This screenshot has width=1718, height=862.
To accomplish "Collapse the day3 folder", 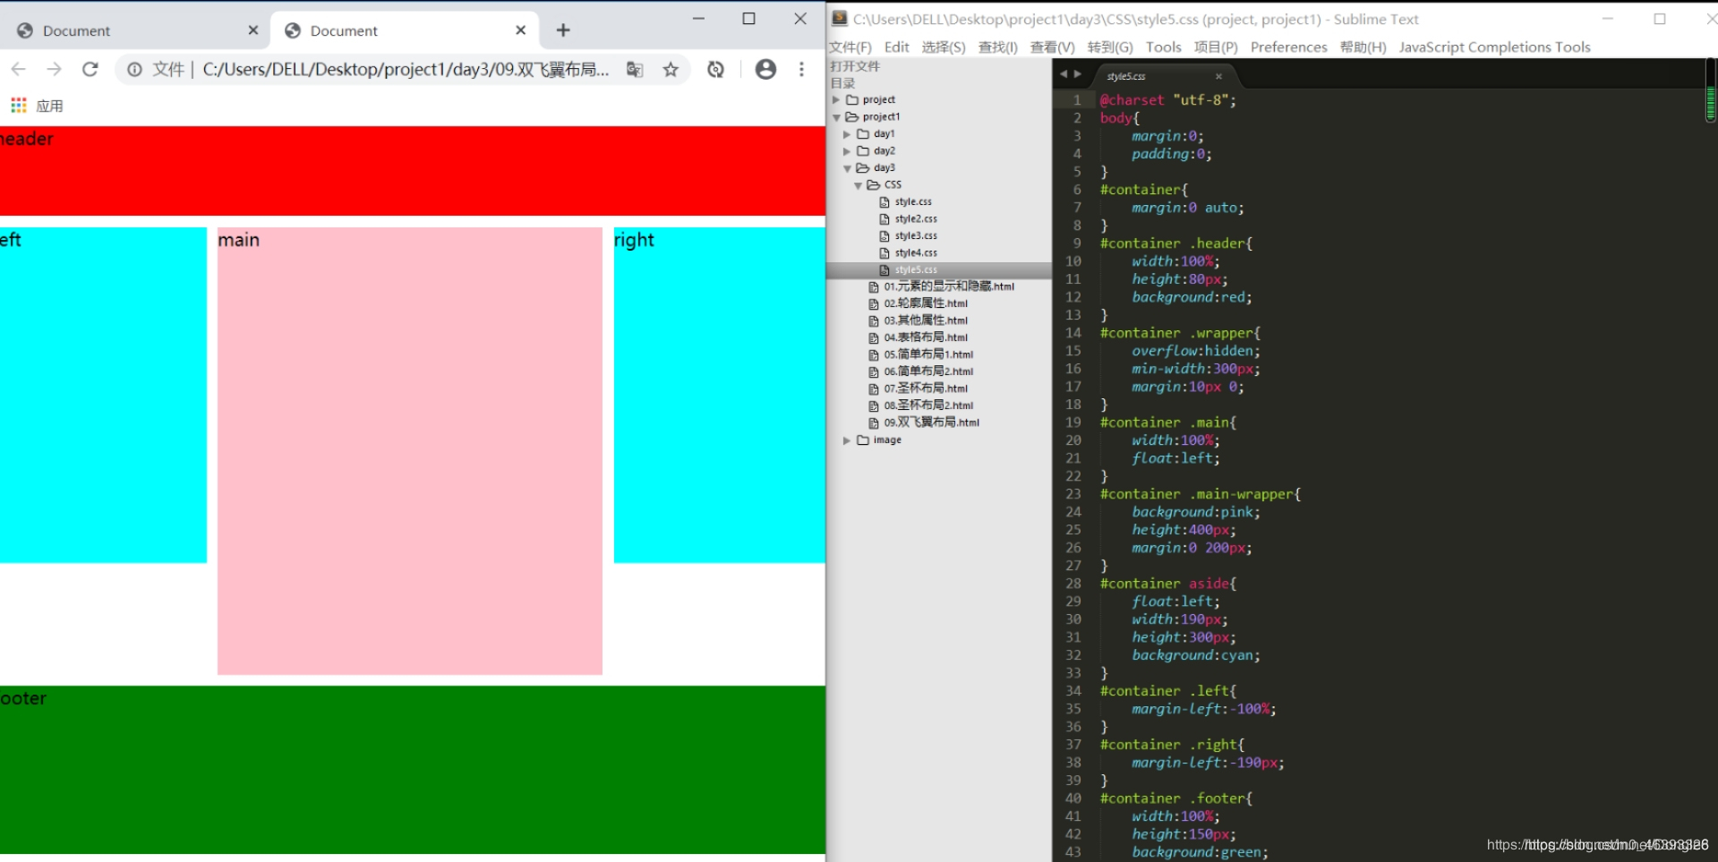I will (847, 167).
